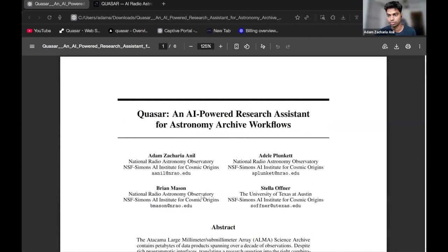The width and height of the screenshot is (448, 252).
Task: Open the quasar - Overvi... bookmark
Action: (128, 31)
